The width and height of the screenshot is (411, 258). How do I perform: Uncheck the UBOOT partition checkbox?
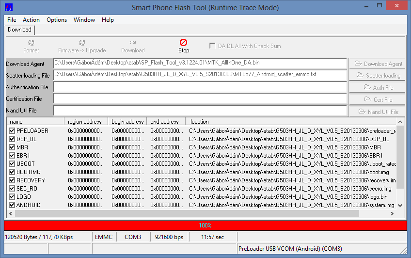coord(12,163)
